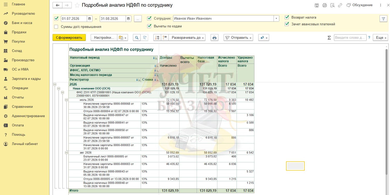The width and height of the screenshot is (392, 195).
Task: Go forward with the right arrow button
Action: (67, 5)
